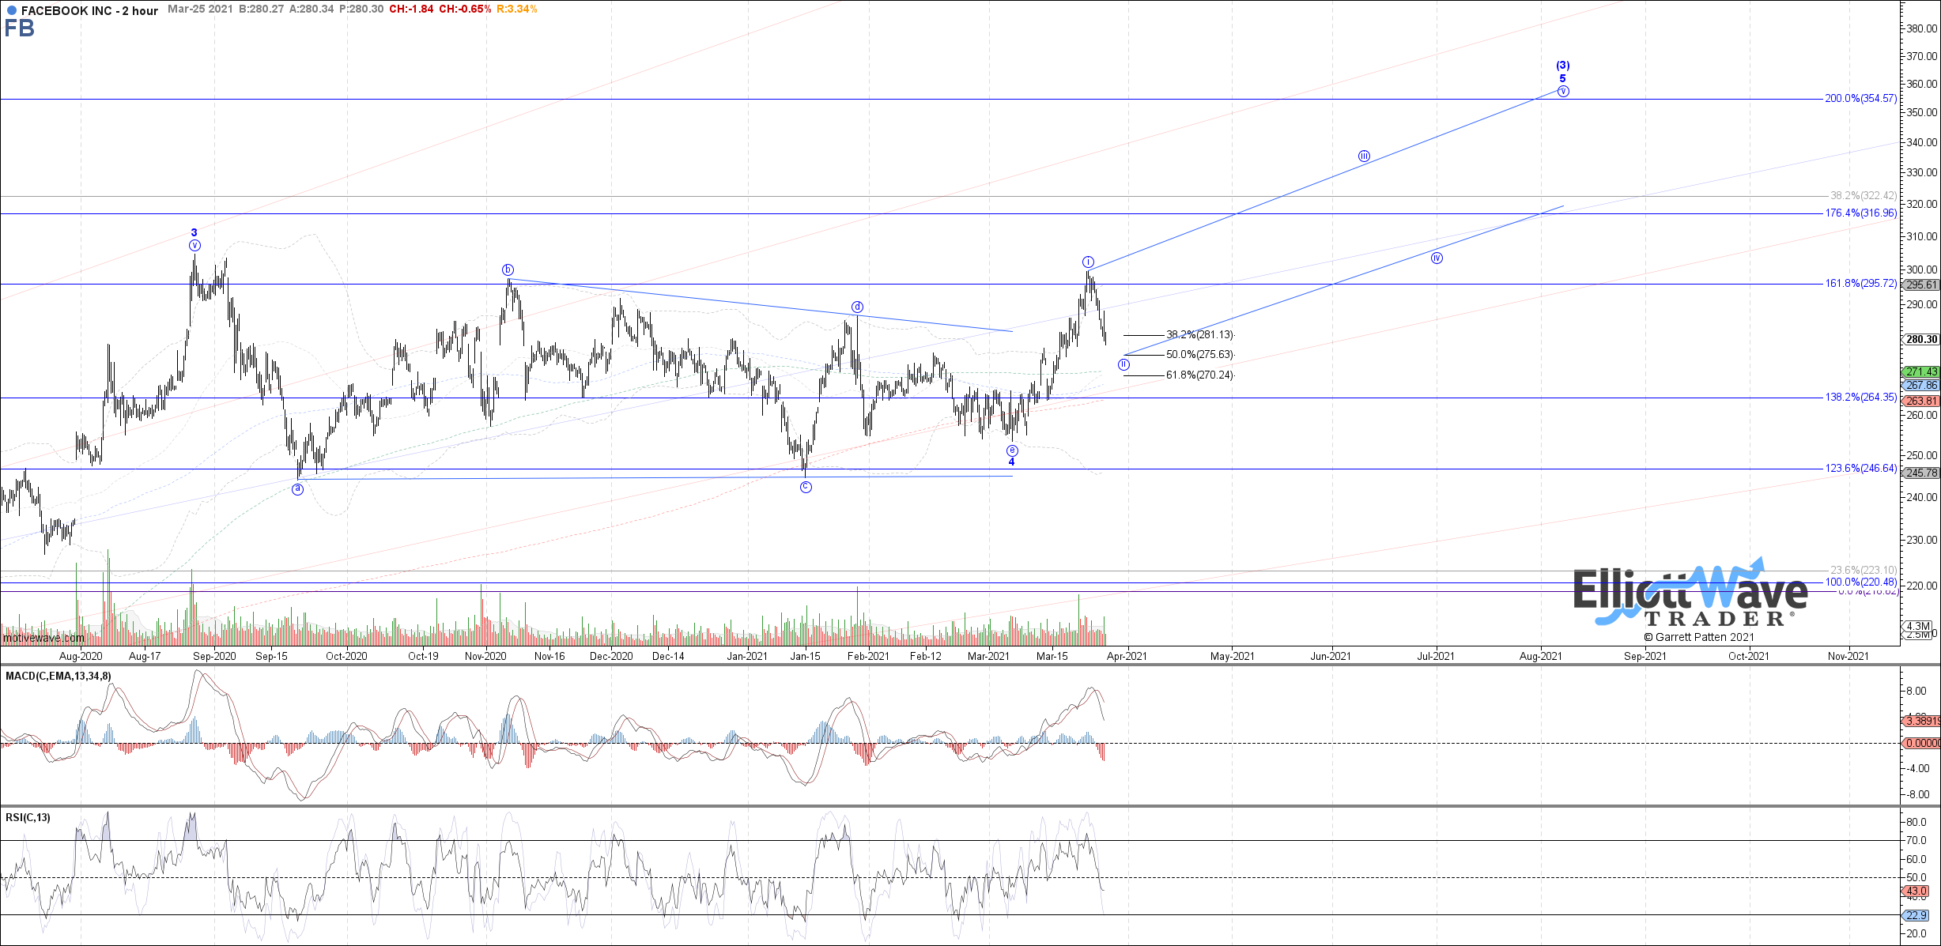
Task: Select the gray 38.2%(322.42) retracement label
Action: tap(1864, 196)
